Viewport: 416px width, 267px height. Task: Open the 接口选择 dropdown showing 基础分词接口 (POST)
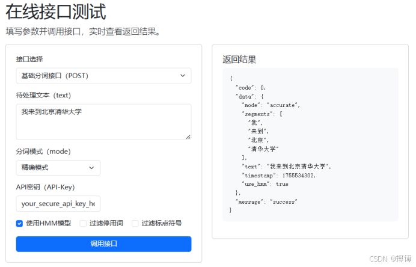[x=103, y=76]
